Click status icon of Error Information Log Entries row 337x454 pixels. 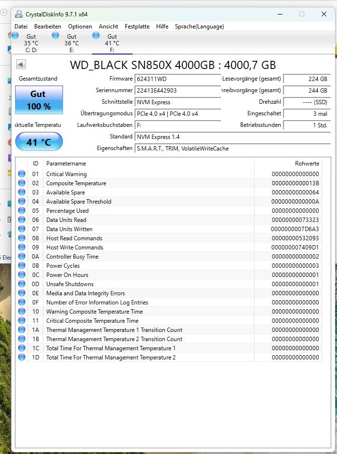pyautogui.click(x=22, y=302)
